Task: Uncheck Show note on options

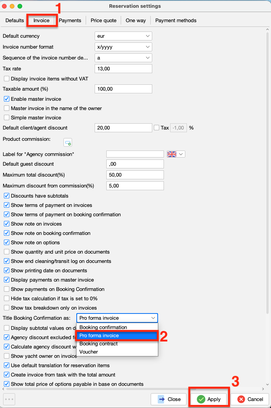Action: [x=7, y=243]
